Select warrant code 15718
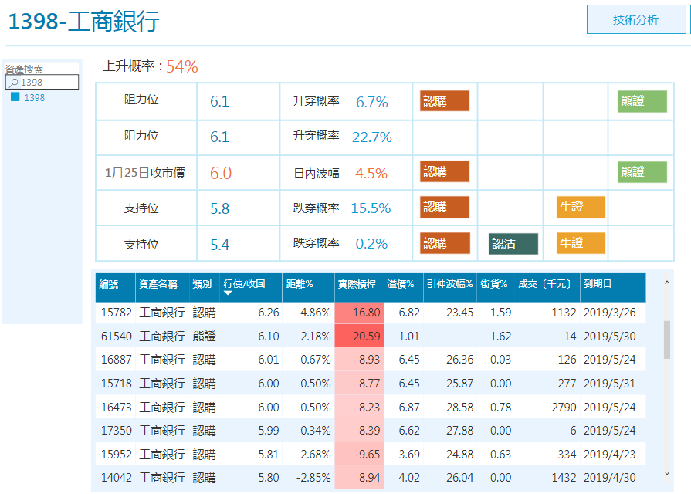The height and width of the screenshot is (494, 691). (x=117, y=384)
